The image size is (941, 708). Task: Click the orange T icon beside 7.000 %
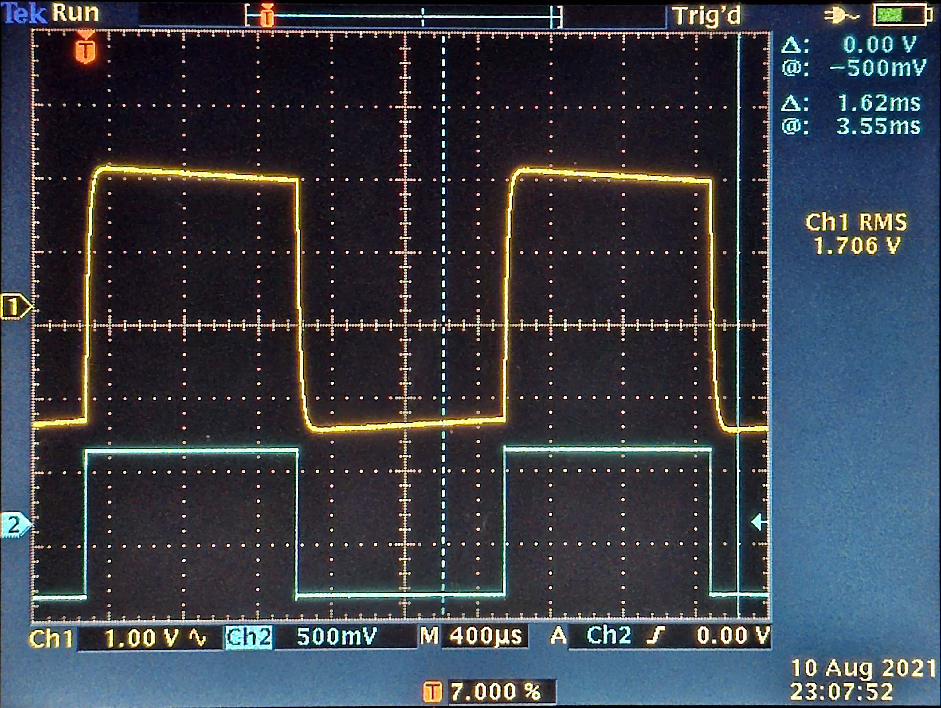(432, 691)
